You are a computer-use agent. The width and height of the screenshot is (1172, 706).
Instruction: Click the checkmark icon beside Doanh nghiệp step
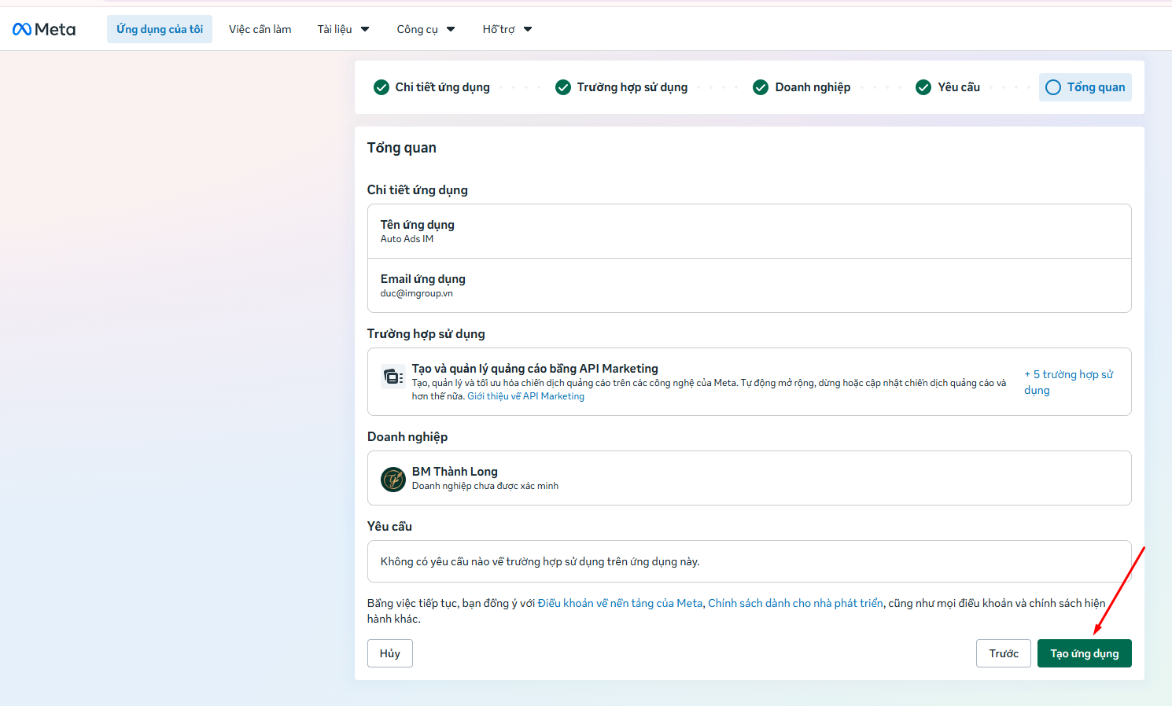[761, 87]
